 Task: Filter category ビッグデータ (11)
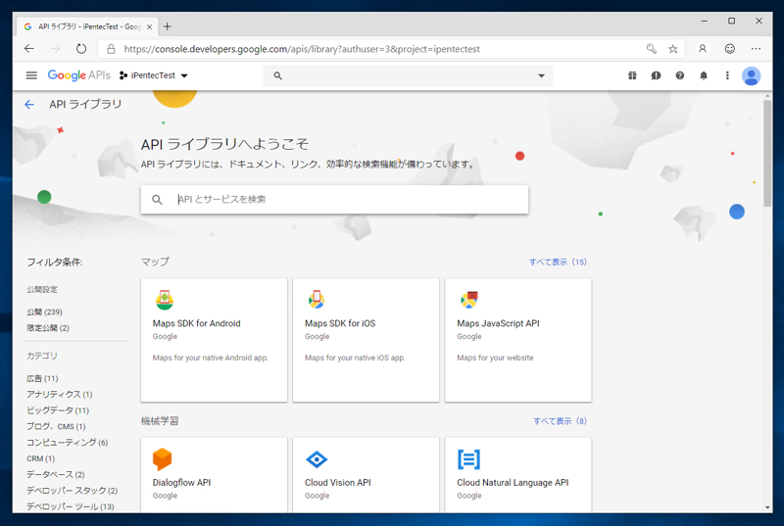58,410
